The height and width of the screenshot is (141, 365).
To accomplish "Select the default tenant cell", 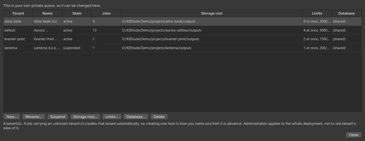I will pos(18,30).
